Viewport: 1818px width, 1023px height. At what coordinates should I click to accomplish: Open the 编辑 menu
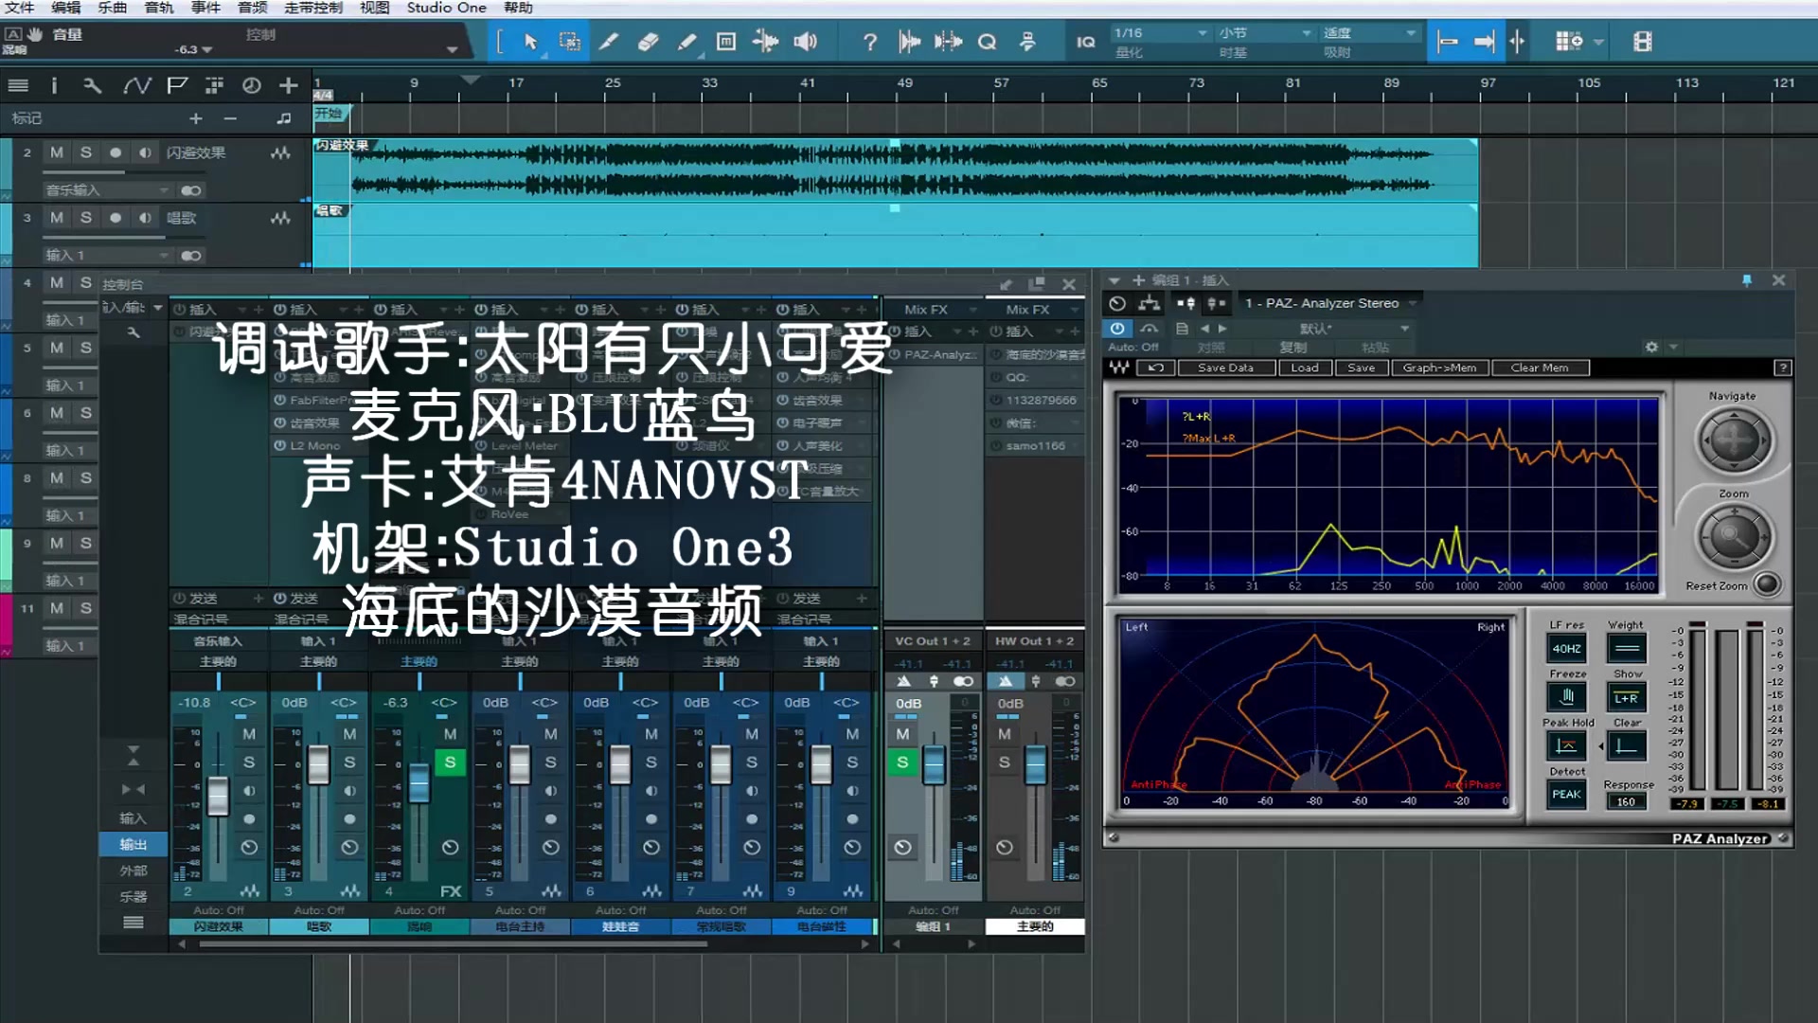pyautogui.click(x=66, y=8)
